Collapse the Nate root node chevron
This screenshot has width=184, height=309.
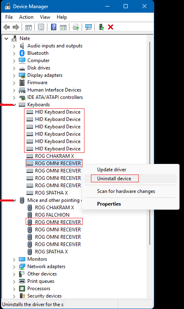(x=7, y=38)
